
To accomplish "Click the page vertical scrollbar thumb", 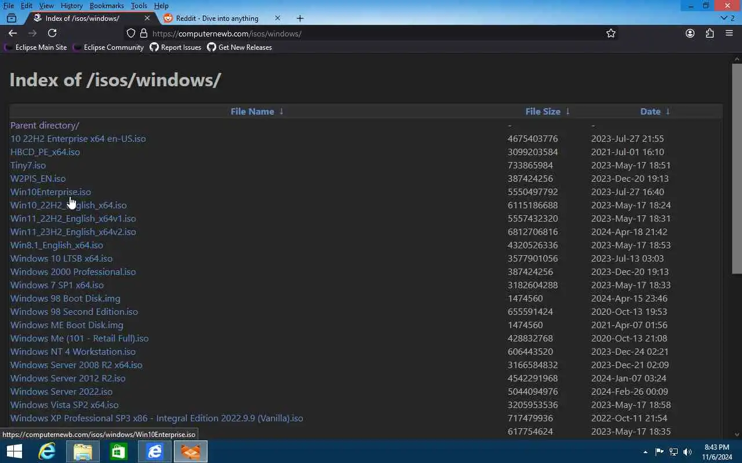I will 737,168.
